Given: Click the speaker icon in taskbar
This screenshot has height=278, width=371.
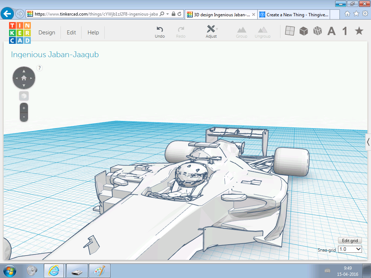Looking at the screenshot, I should (32, 271).
